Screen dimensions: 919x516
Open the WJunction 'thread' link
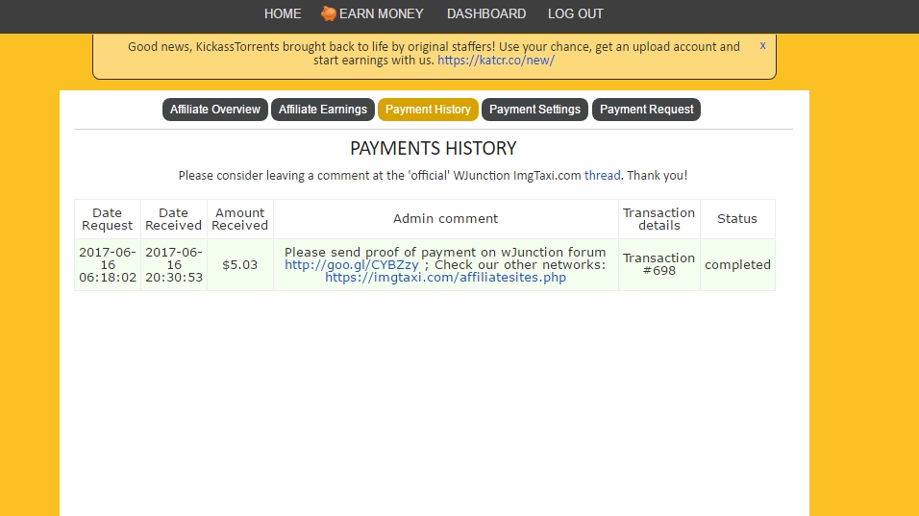click(602, 176)
